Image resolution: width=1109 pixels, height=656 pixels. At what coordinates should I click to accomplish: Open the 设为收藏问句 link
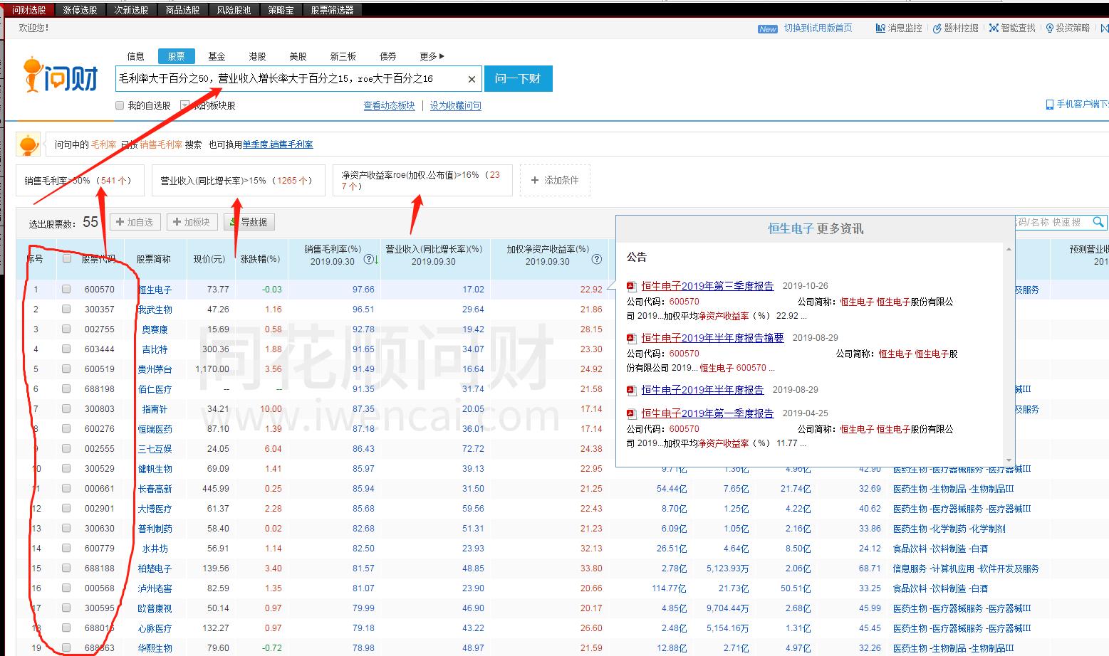[x=455, y=105]
